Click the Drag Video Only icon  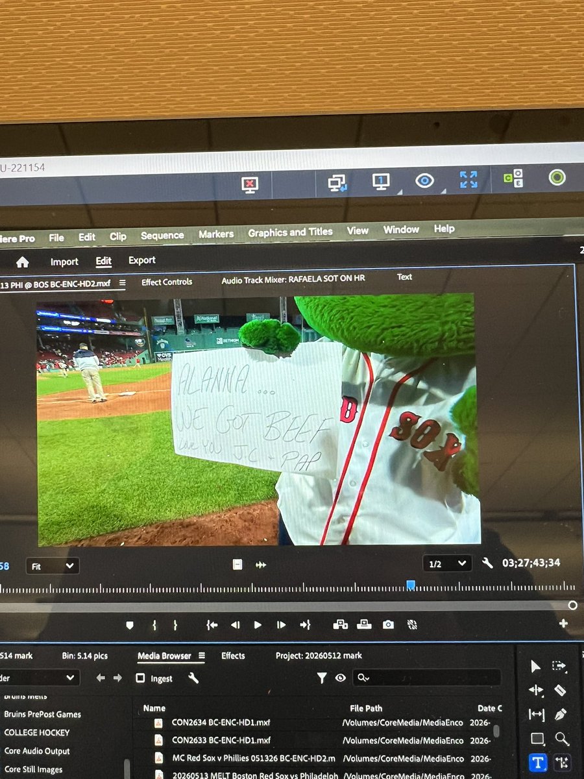[x=237, y=565]
